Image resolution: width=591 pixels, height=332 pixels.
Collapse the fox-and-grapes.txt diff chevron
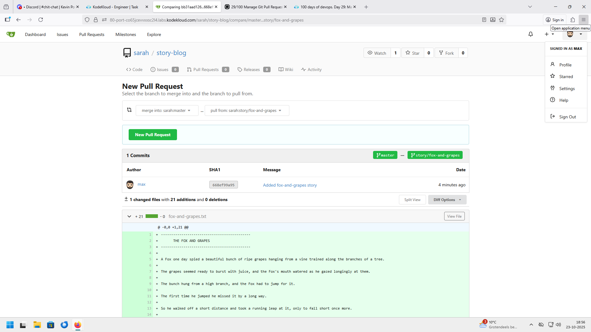coord(129,217)
